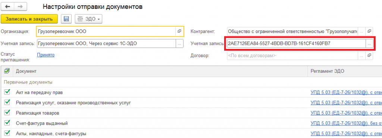
Task: Click ellipsis button of Контрагент field
Action: pos(361,31)
